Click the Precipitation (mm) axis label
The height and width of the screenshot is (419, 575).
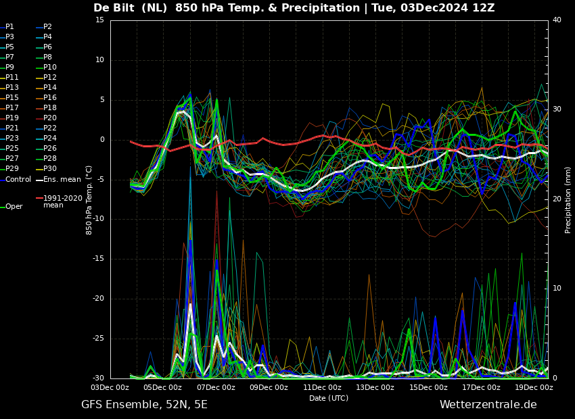(x=568, y=200)
